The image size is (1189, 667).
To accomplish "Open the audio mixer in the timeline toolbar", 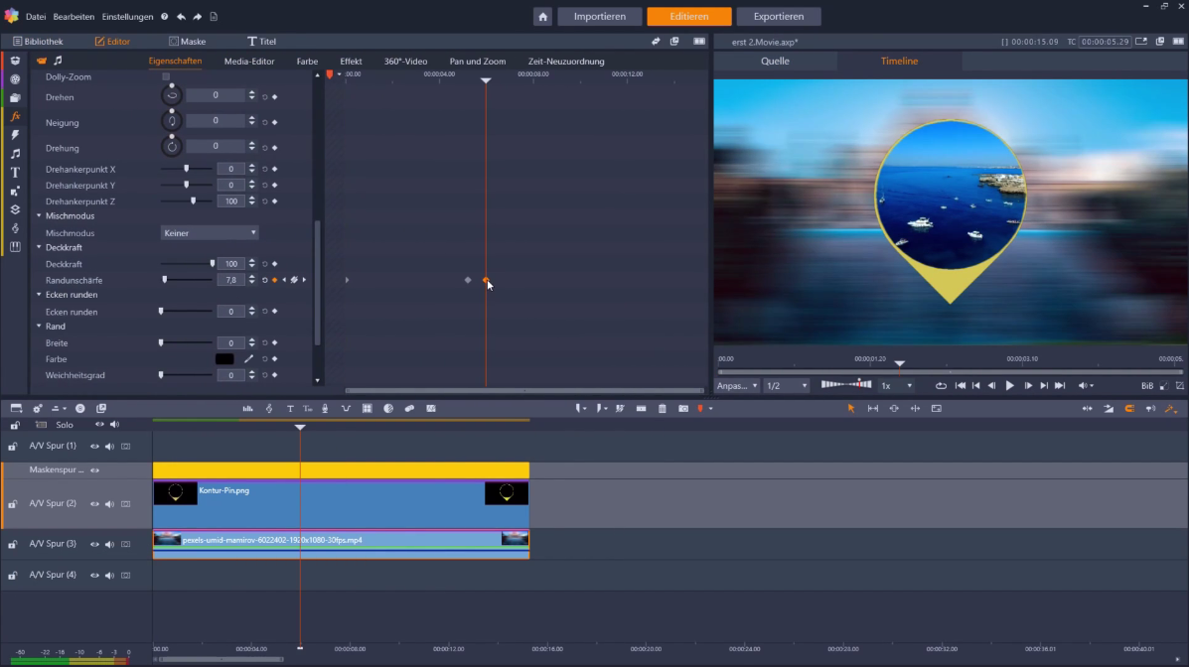I will (247, 408).
